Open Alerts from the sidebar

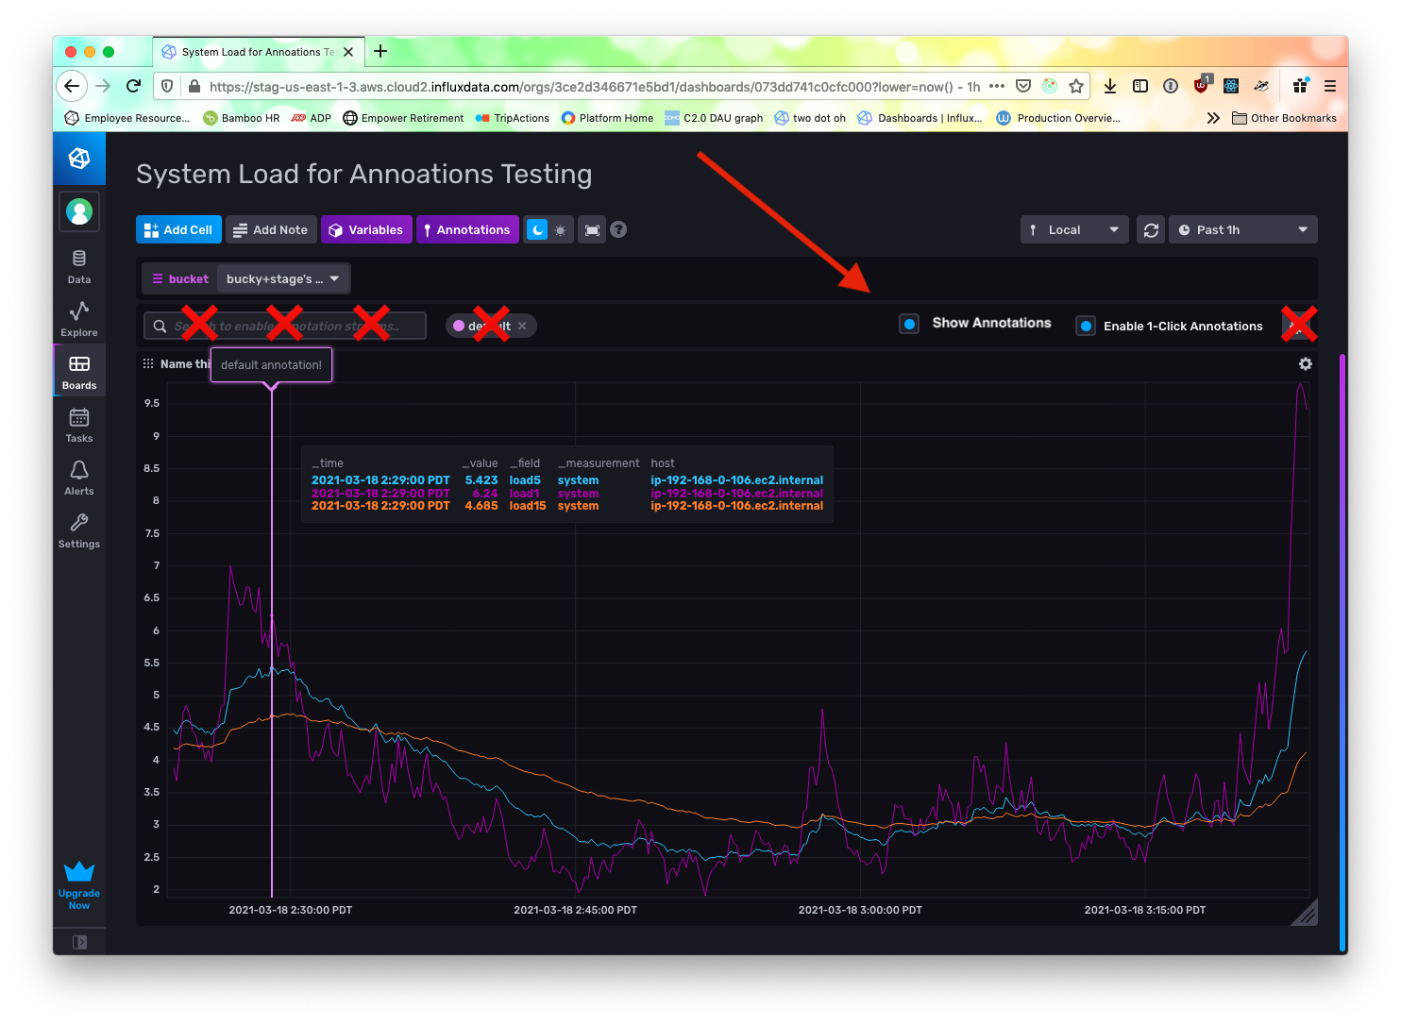click(78, 476)
